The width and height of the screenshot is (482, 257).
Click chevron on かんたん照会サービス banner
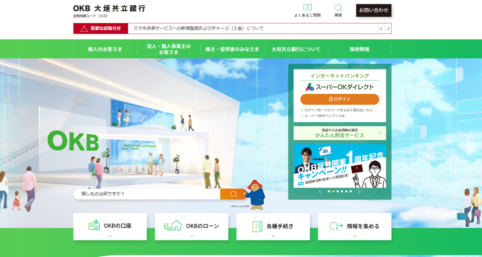380,133
